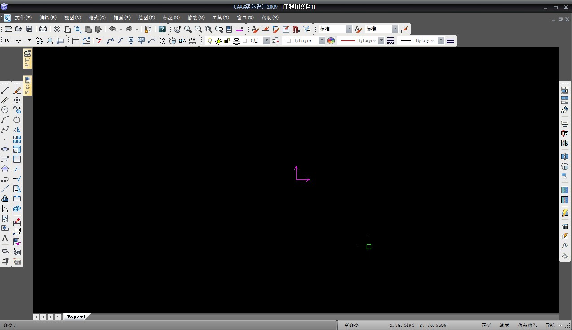572x330 pixels.
Task: Open line width settings icon
Action: [x=450, y=41]
